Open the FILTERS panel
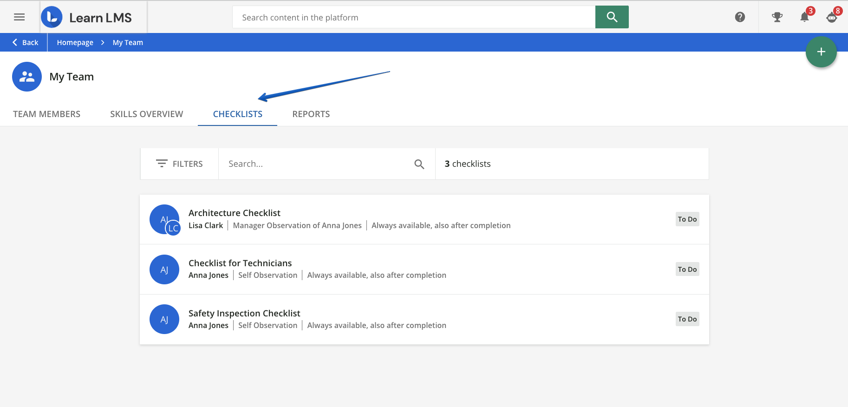The image size is (848, 407). [x=179, y=164]
